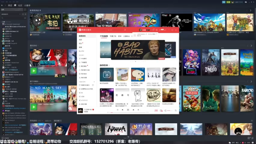Open play queue list icon in player
256x144 pixels.
[176, 111]
